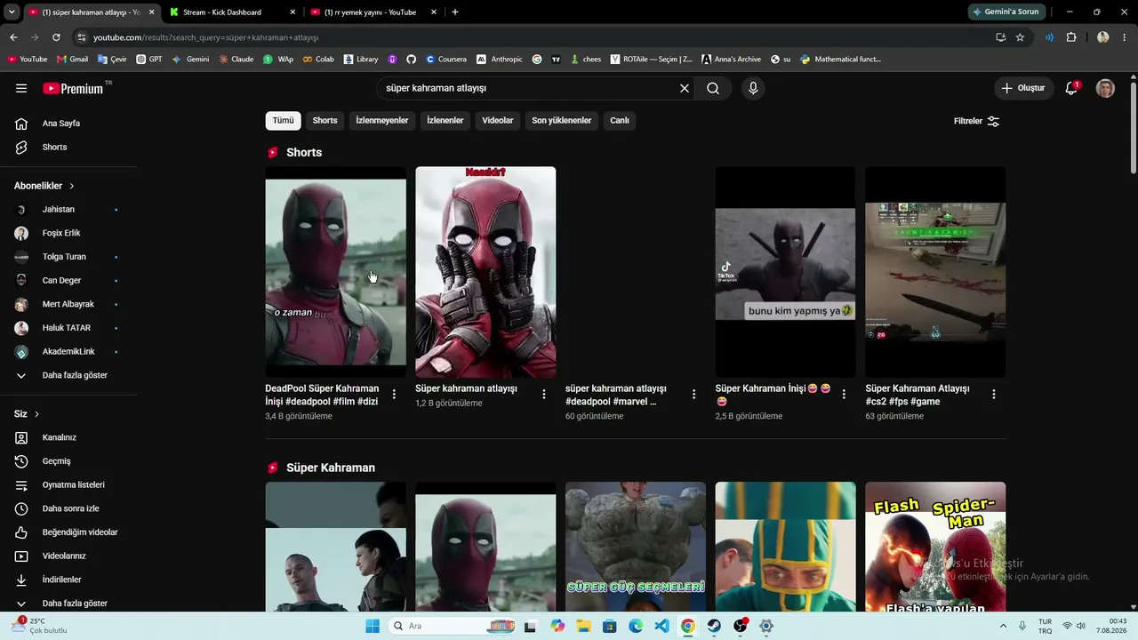Select the Canlı filter chip
The height and width of the screenshot is (640, 1138).
pyautogui.click(x=620, y=121)
